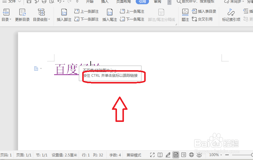
Task: Expand the 文件 menu dropdown arrow
Action: click(x=20, y=2)
